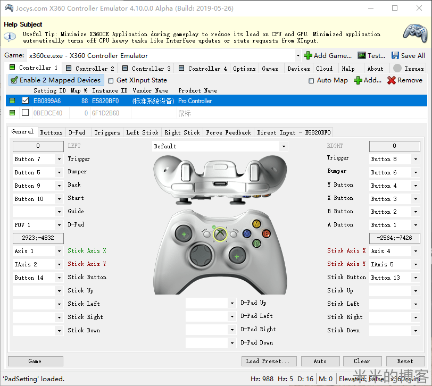Open the Controller 2 tab
Viewport: 432px width, 386px height.
[89, 69]
